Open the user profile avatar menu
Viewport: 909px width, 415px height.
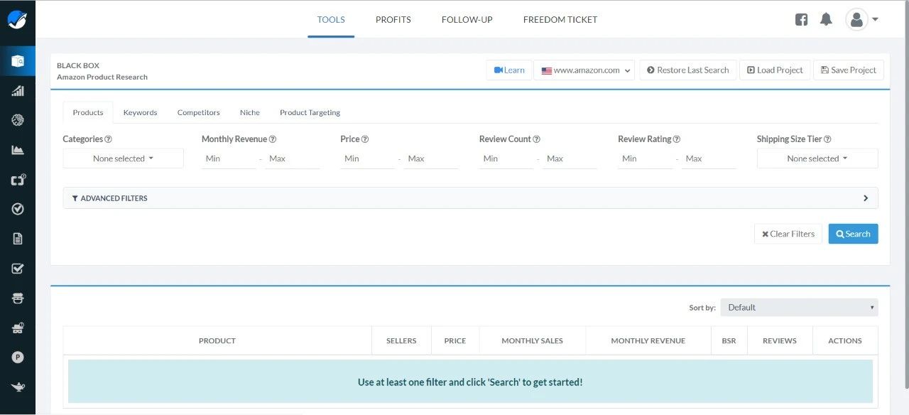pos(861,20)
